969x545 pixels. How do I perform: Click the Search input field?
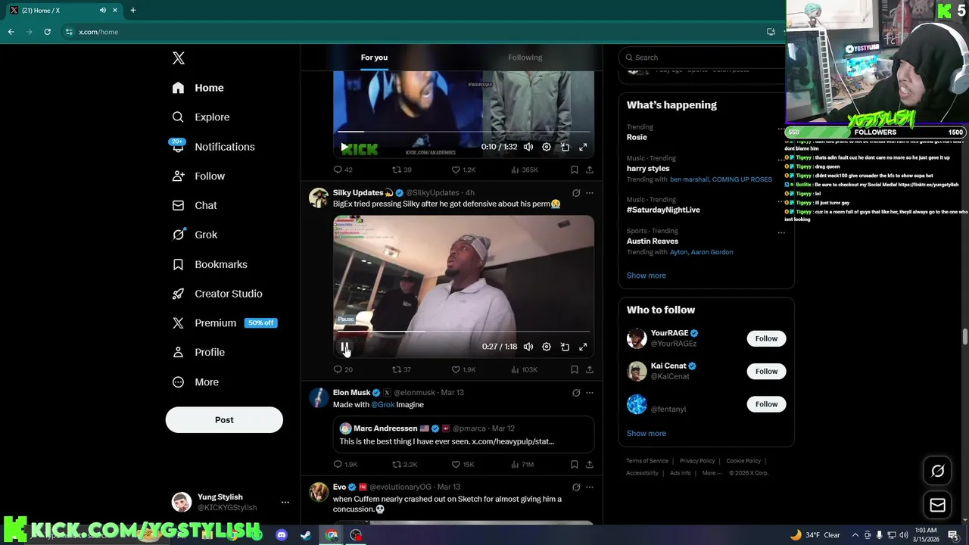coord(704,58)
